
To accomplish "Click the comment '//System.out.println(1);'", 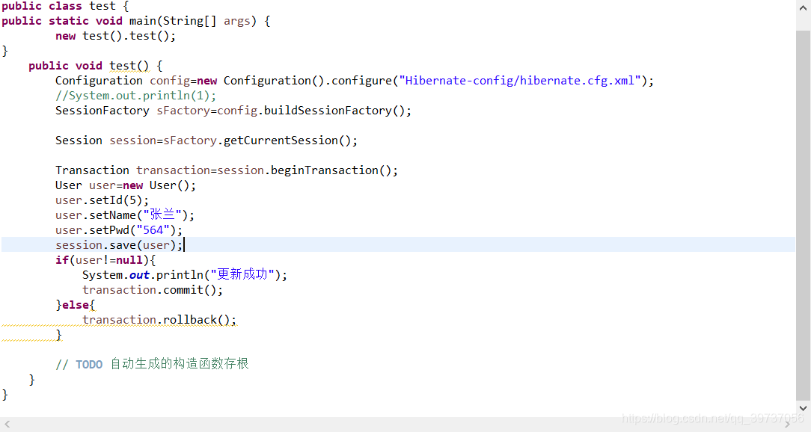I will [x=136, y=96].
